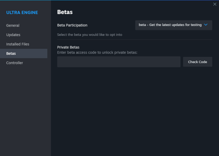Open the Controller settings tab
The image size is (219, 156).
15,63
